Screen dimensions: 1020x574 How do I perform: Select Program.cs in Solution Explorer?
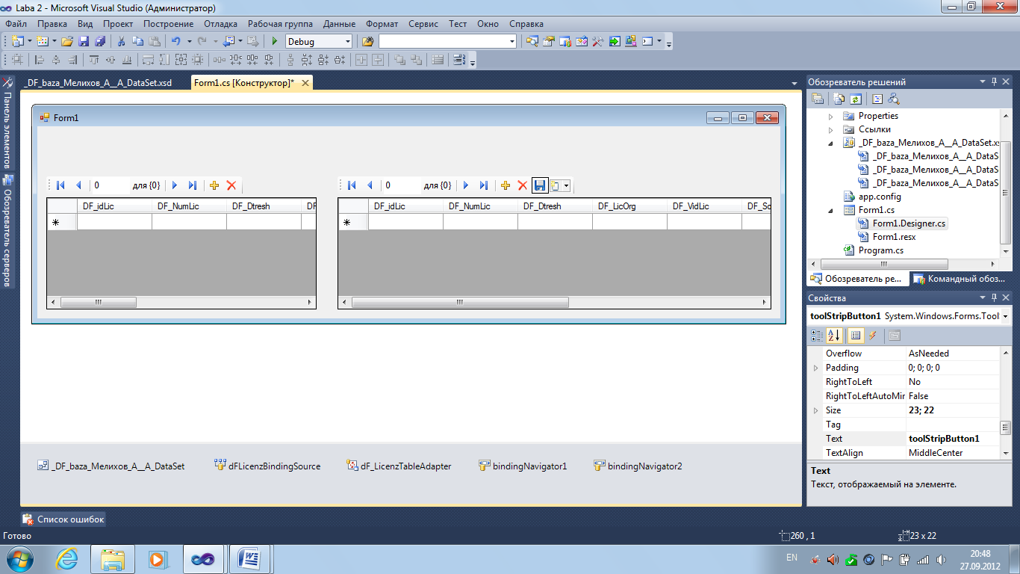coord(873,250)
